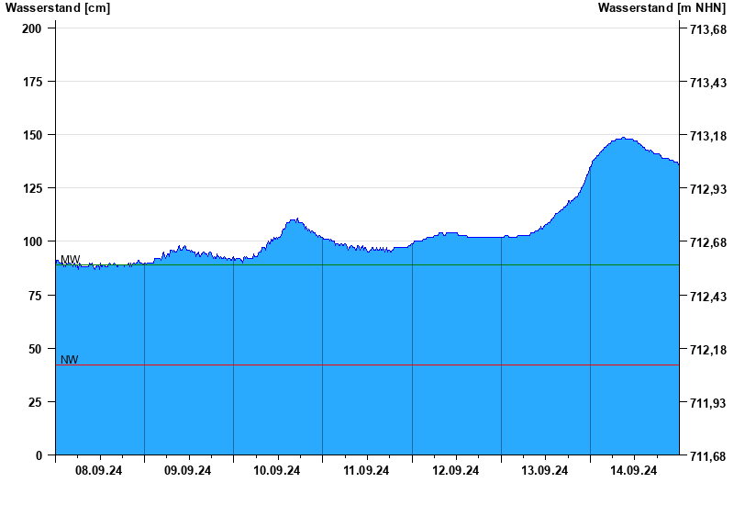Image resolution: width=734 pixels, height=505 pixels.
Task: Click the NW low water label
Action: point(70,359)
